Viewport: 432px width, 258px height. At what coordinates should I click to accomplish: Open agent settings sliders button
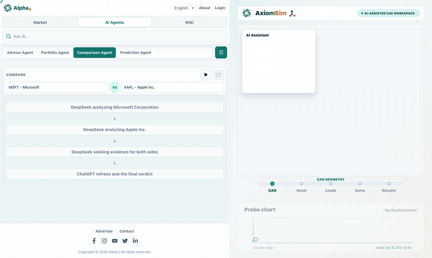point(221,52)
